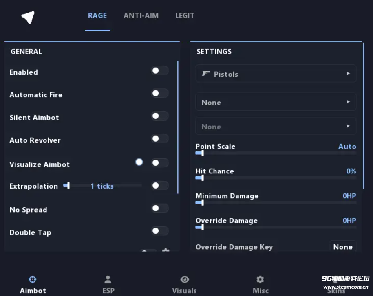
Task: Click the Visualize Aimbot color circle
Action: click(139, 162)
